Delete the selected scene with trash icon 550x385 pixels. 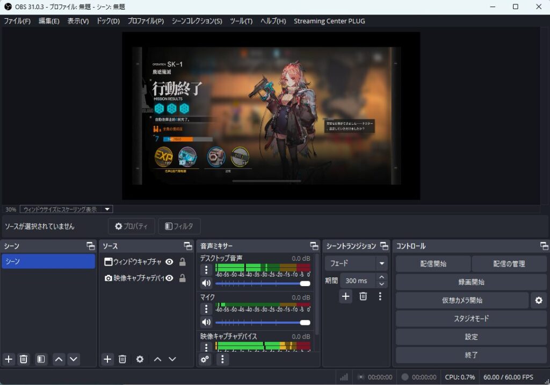point(24,359)
